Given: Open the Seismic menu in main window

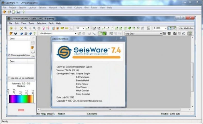Looking at the screenshot, I should click(42, 7).
